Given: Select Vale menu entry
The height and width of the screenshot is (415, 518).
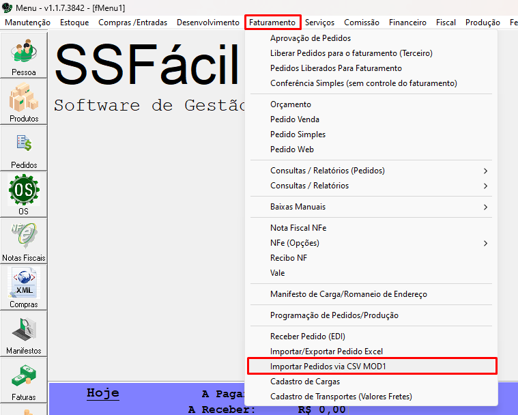Looking at the screenshot, I should click(371, 273).
